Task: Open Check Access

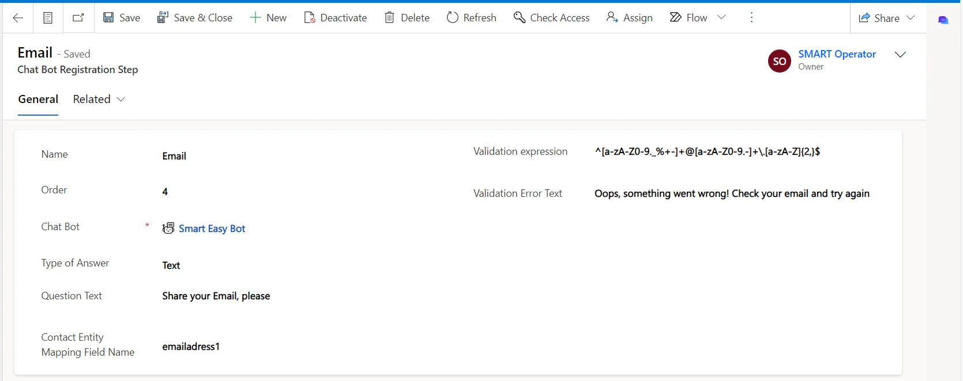Action: pyautogui.click(x=552, y=18)
